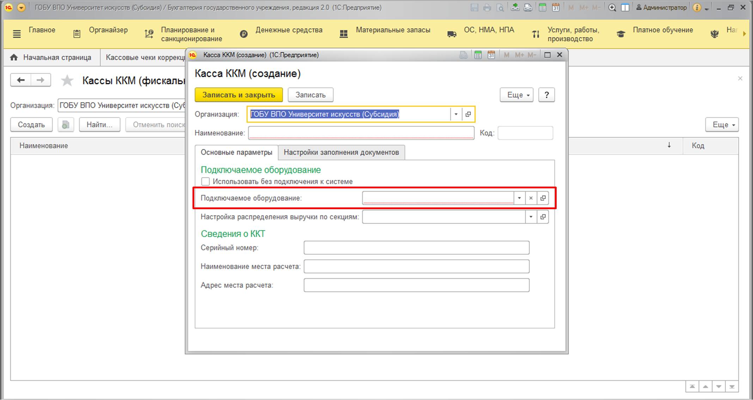The image size is (753, 400).
Task: Jump to list beginning arrow button
Action: point(692,387)
